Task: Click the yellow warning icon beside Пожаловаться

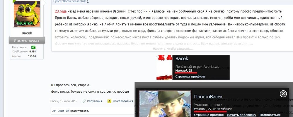Action: [110, 101]
